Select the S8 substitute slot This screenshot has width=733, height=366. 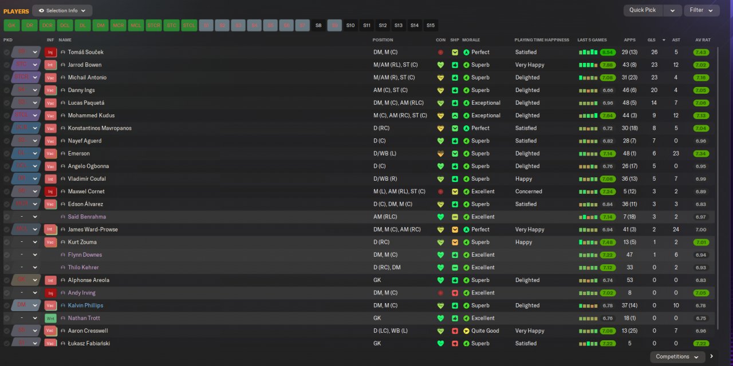coord(318,25)
